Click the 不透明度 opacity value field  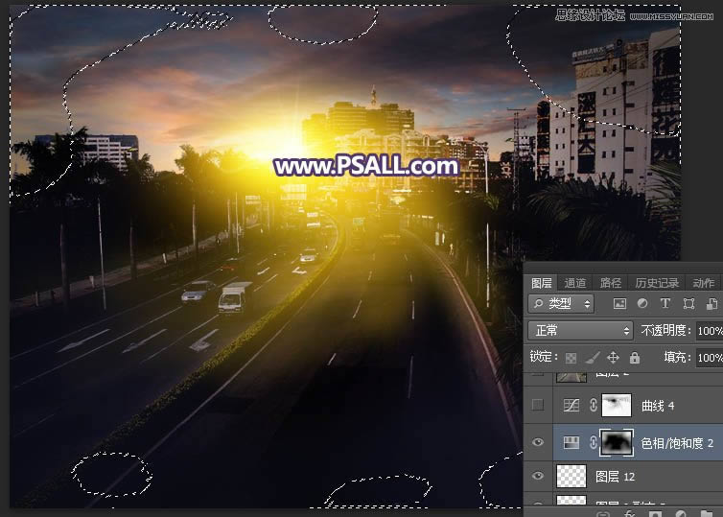[x=710, y=331]
